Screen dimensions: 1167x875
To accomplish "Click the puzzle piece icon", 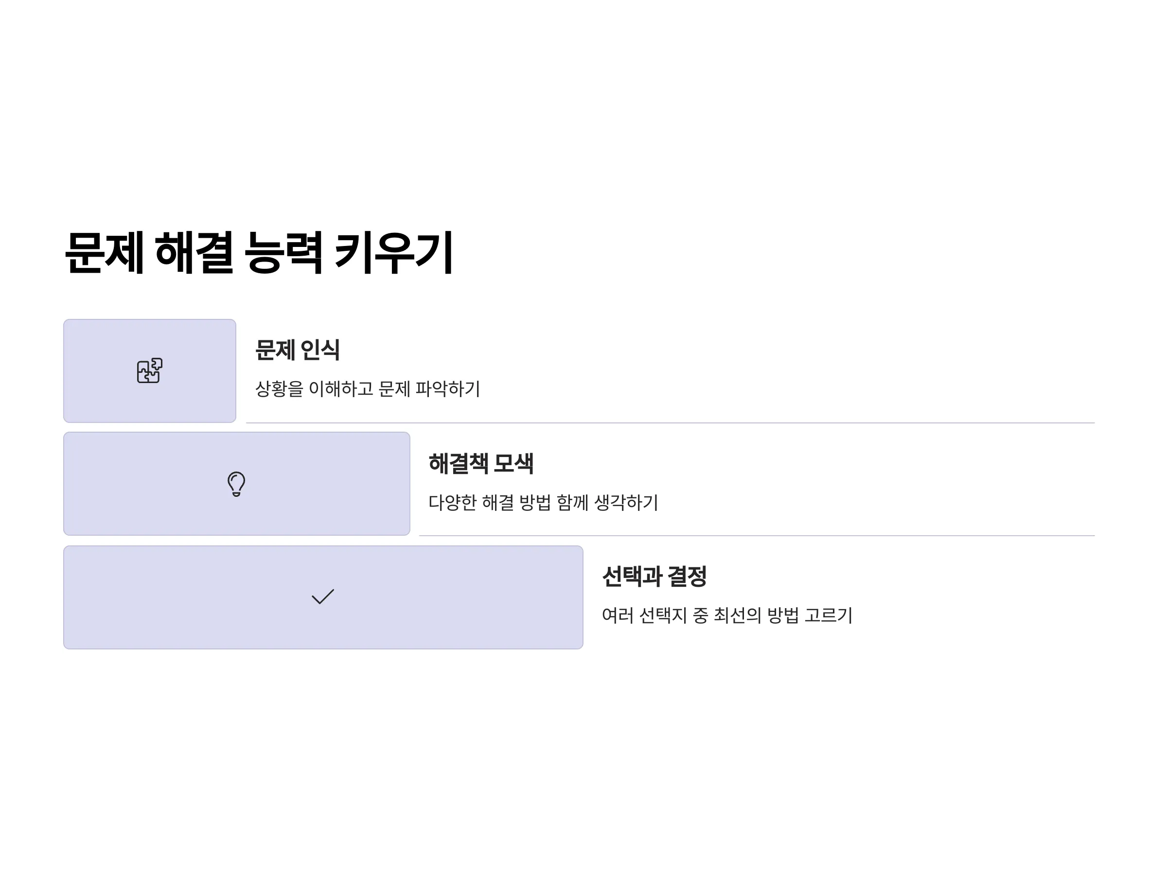I will point(149,371).
